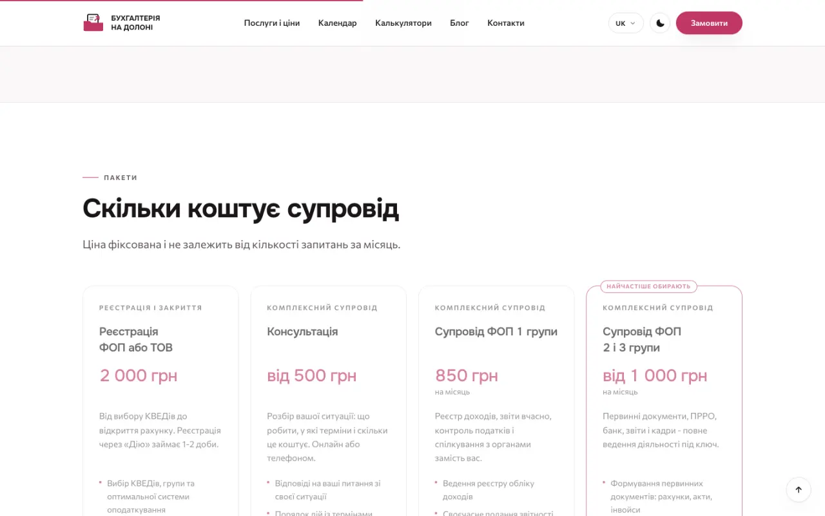
Task: Navigate to the Блог section
Action: [460, 23]
